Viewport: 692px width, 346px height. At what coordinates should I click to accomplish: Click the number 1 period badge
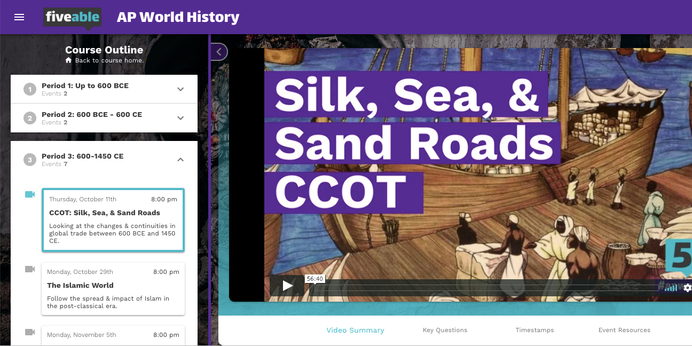(x=30, y=89)
